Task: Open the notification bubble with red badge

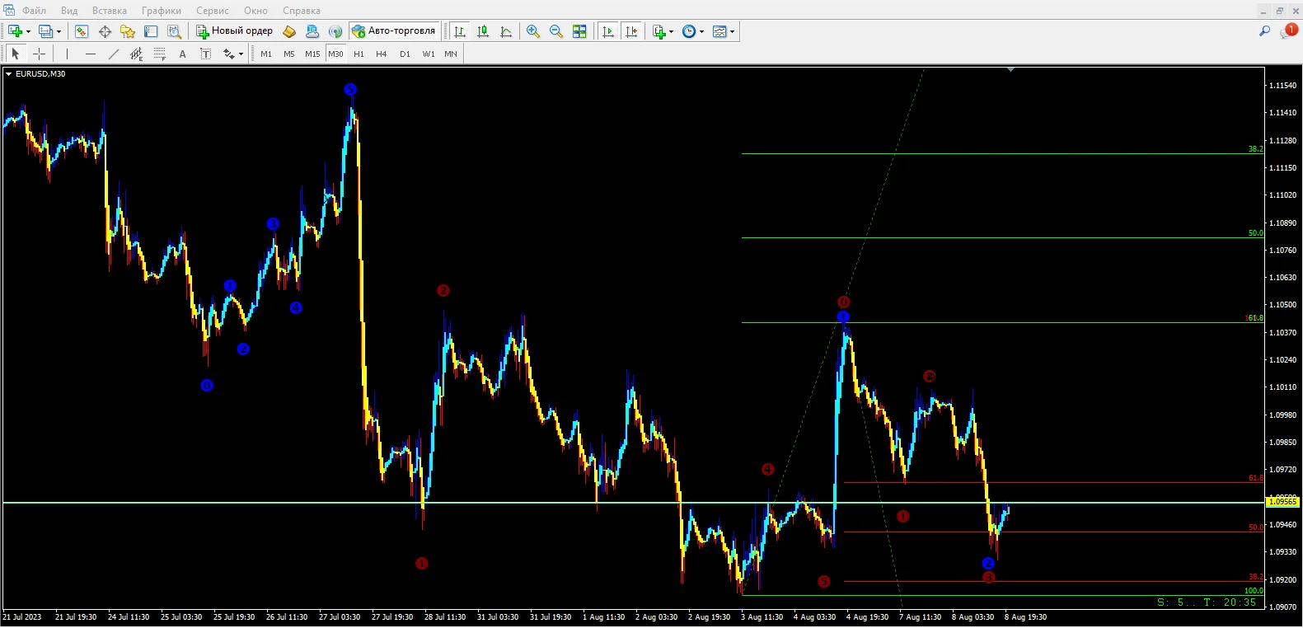Action: point(1289,30)
